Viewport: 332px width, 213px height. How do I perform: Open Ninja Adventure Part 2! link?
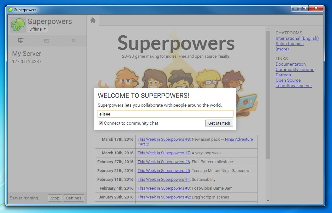[239, 139]
